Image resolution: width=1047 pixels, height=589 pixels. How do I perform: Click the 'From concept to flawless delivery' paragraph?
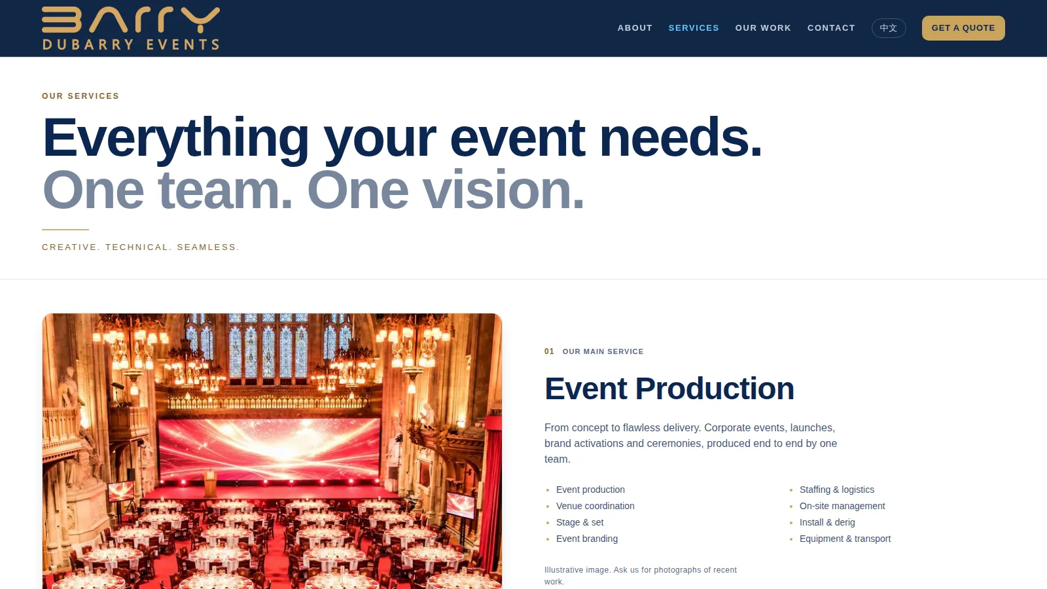tap(691, 443)
